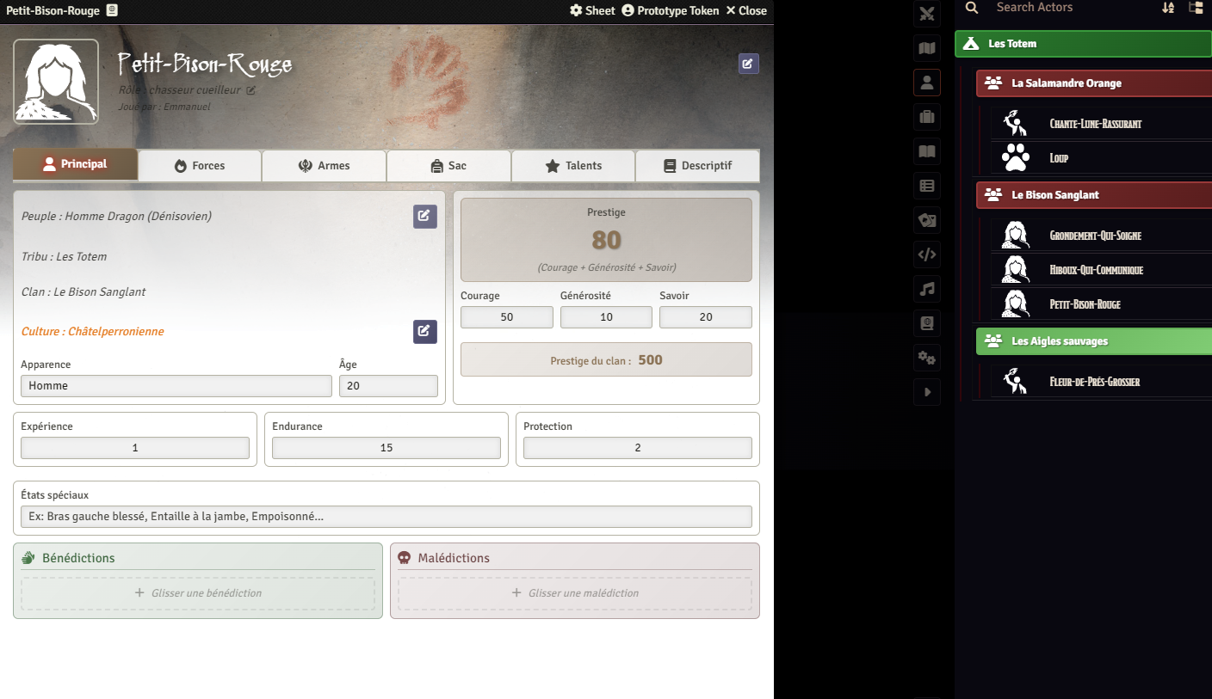Open the Scenes map sidebar icon
Viewport: 1212px width, 699px height.
[x=926, y=48]
